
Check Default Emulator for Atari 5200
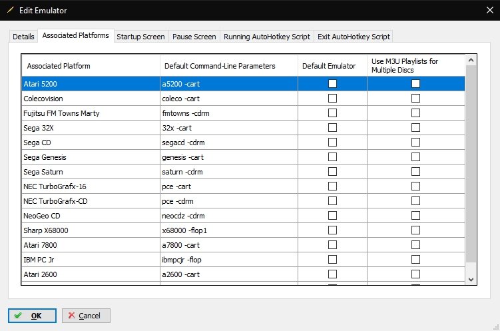(x=332, y=83)
